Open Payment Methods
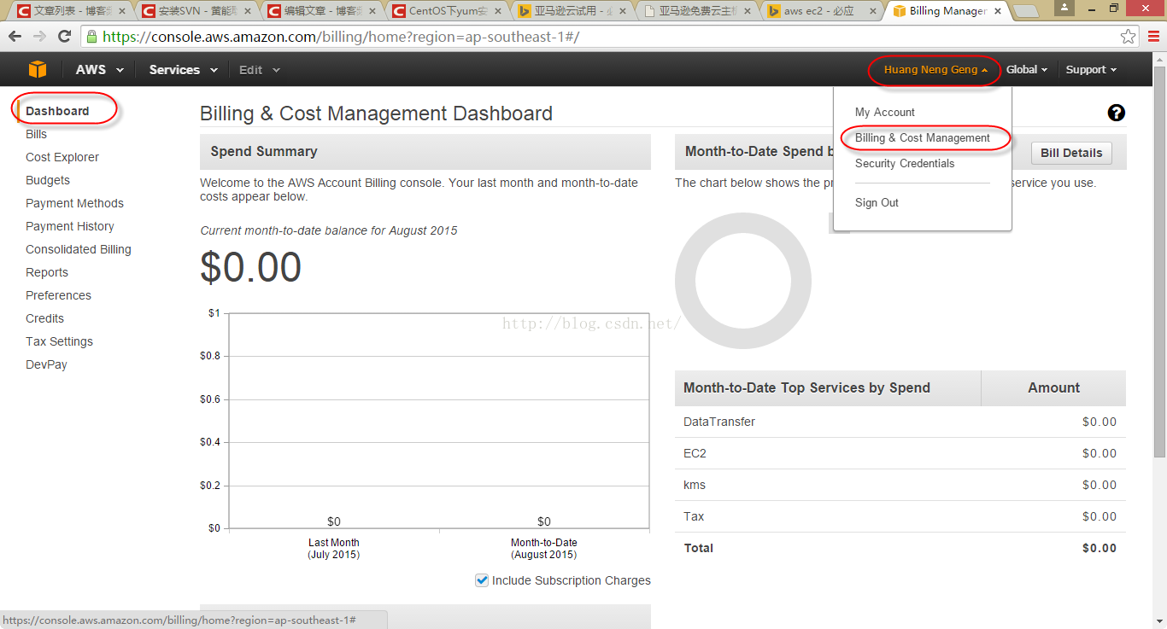 [x=74, y=203]
